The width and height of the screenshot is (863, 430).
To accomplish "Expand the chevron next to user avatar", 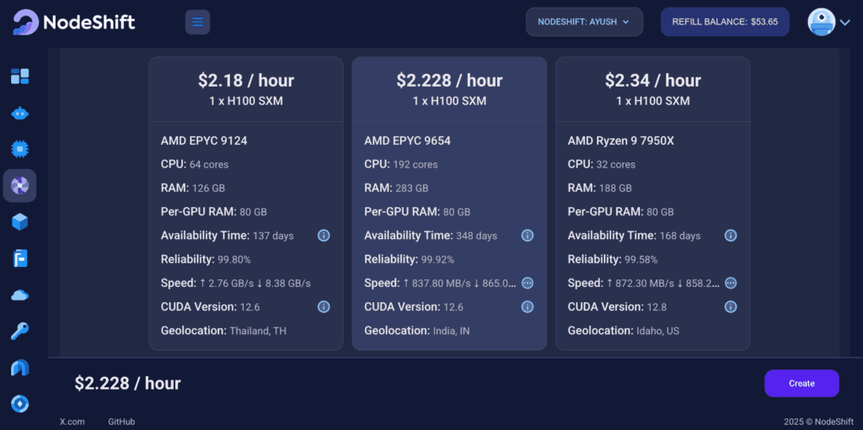I will (844, 23).
